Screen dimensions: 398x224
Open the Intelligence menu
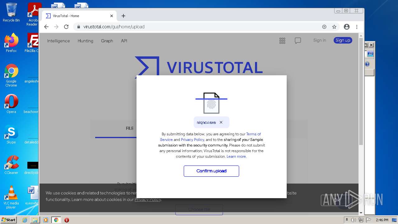[x=58, y=41]
